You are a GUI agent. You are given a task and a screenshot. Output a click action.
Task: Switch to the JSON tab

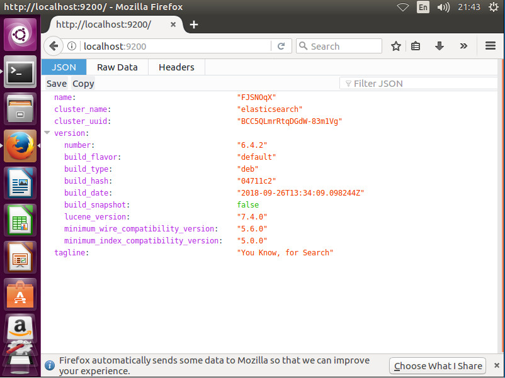(x=64, y=67)
